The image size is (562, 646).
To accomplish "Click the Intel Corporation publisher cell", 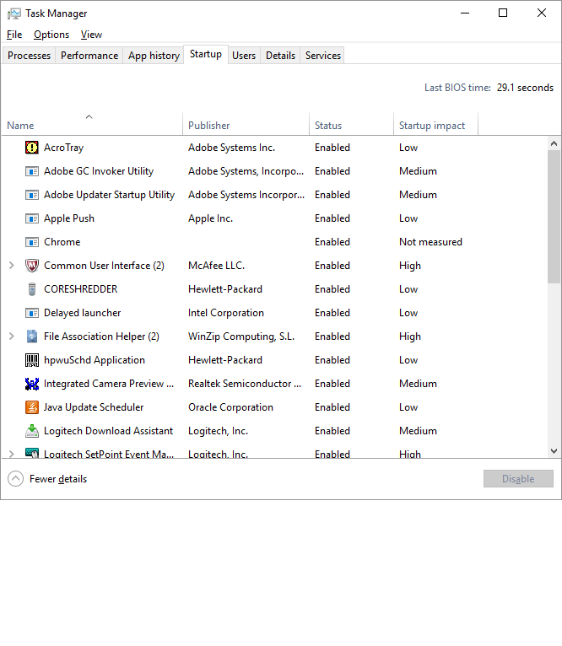I will click(226, 313).
